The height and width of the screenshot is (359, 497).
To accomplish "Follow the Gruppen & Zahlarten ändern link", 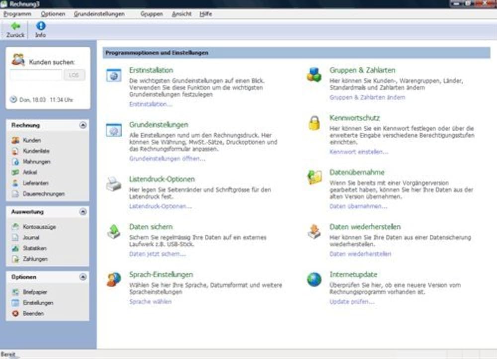I will 367,97.
